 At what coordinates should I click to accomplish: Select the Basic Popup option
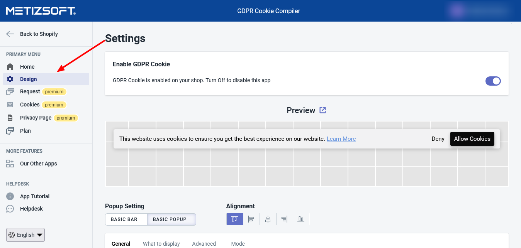171,219
